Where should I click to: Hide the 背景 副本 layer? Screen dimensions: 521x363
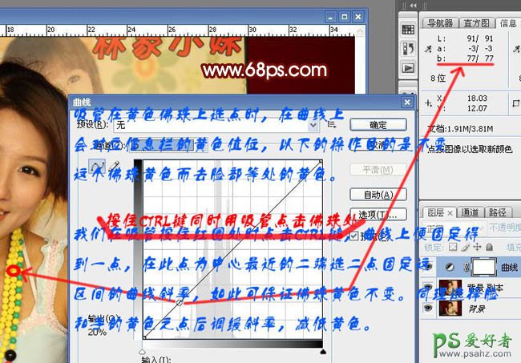(x=426, y=286)
